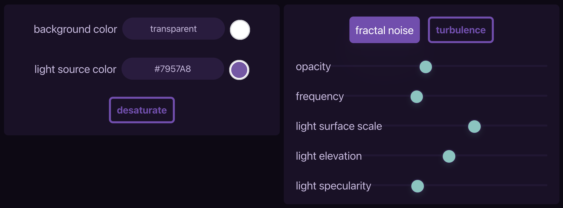
Task: Click the background color transparent input field
Action: coord(173,29)
